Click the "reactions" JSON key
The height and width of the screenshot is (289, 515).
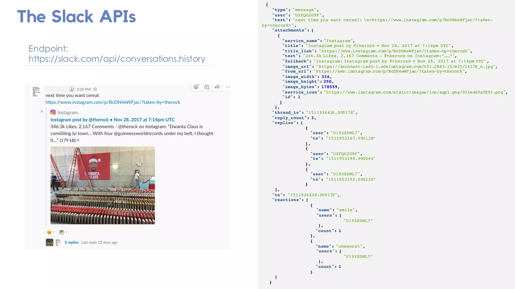tap(286, 200)
